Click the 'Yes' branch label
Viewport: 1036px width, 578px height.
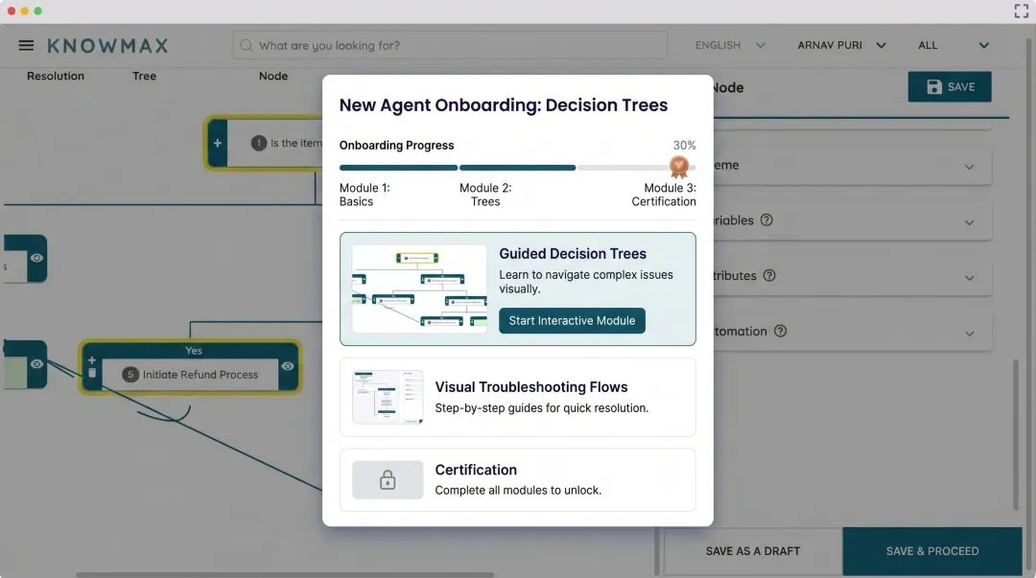click(194, 351)
